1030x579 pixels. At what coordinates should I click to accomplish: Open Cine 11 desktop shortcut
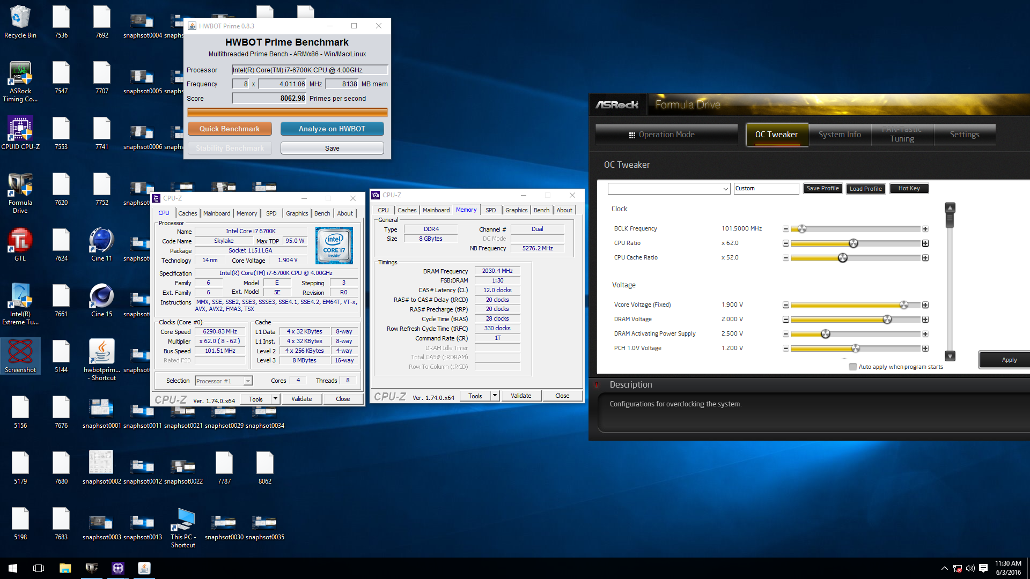pyautogui.click(x=102, y=245)
